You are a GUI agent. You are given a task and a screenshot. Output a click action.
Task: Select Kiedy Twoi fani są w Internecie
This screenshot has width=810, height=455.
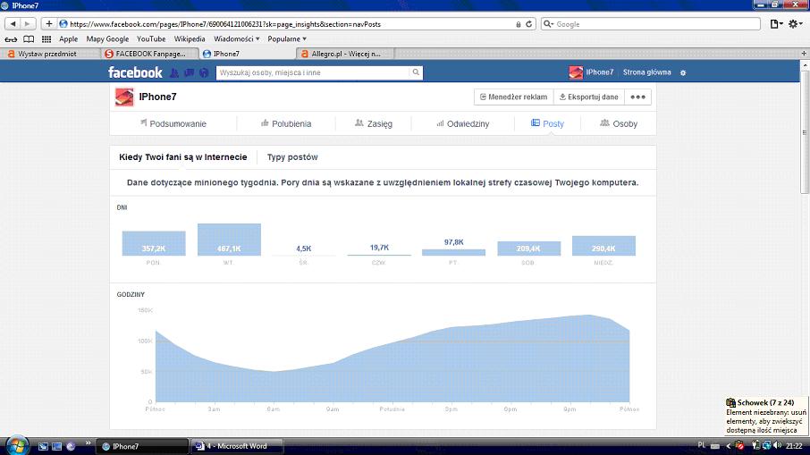click(x=183, y=157)
